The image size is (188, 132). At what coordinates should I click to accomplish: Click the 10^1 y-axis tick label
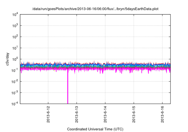pyautogui.click(x=15, y=48)
